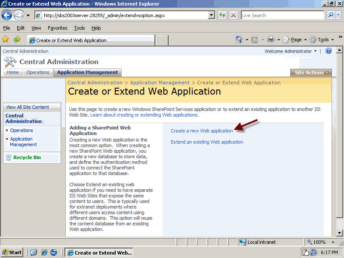The width and height of the screenshot is (344, 258).
Task: Click Central Administration sidebar heading
Action: 24,119
